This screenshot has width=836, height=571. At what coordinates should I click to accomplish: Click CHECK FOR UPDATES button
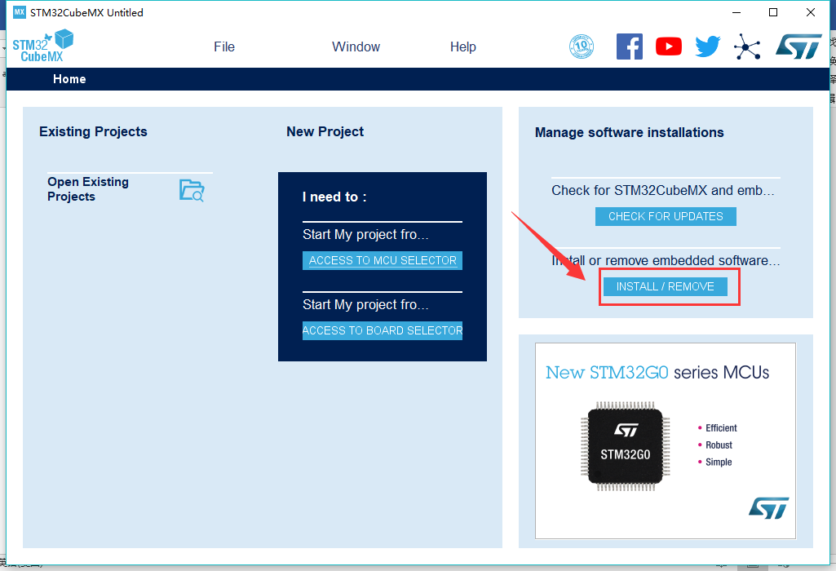666,216
